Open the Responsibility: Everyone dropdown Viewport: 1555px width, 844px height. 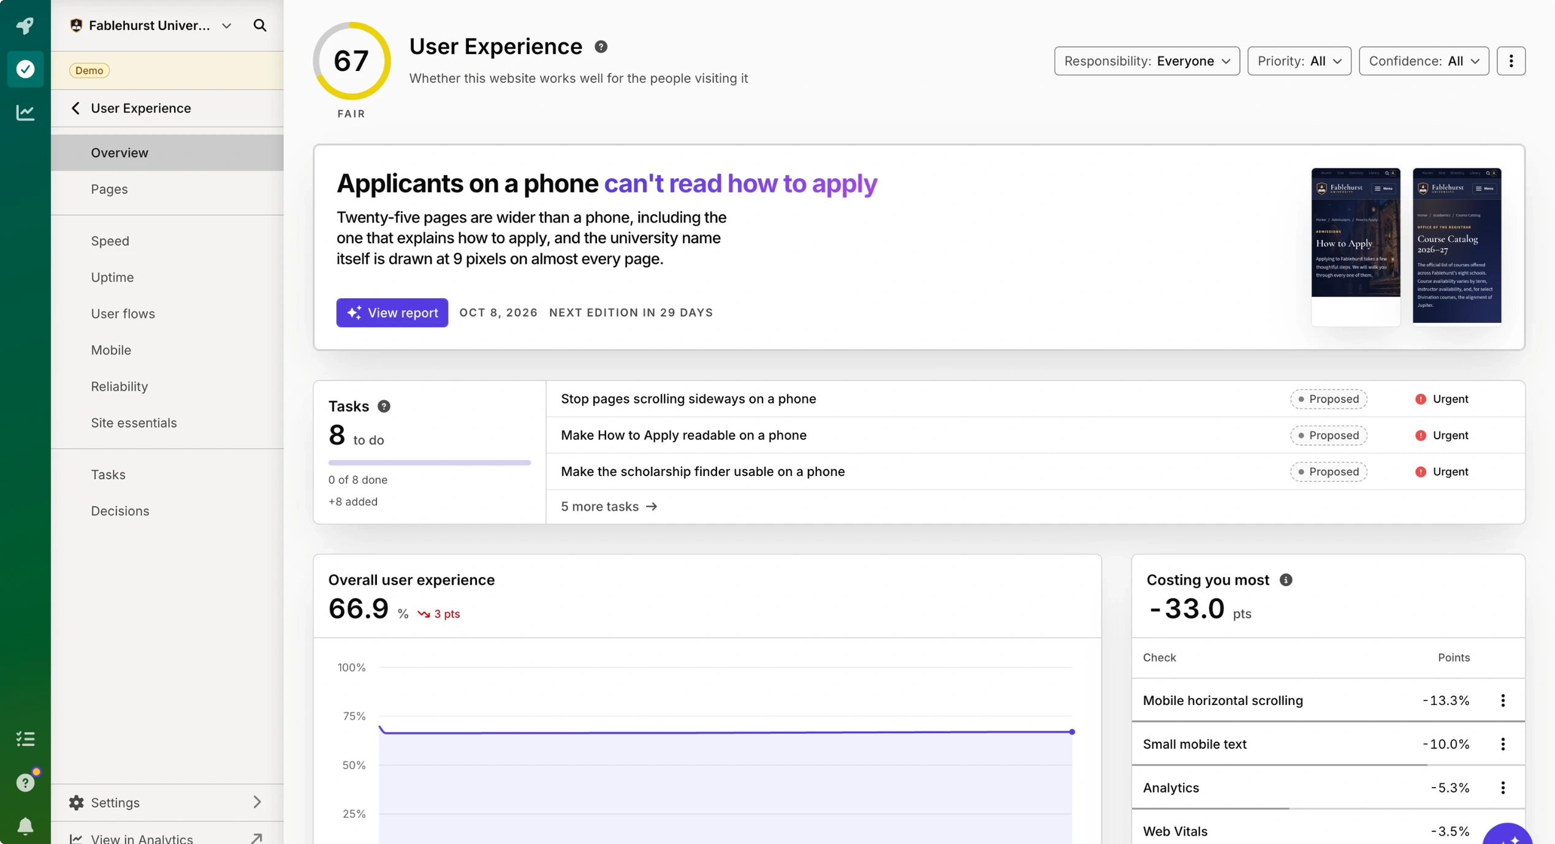point(1146,61)
